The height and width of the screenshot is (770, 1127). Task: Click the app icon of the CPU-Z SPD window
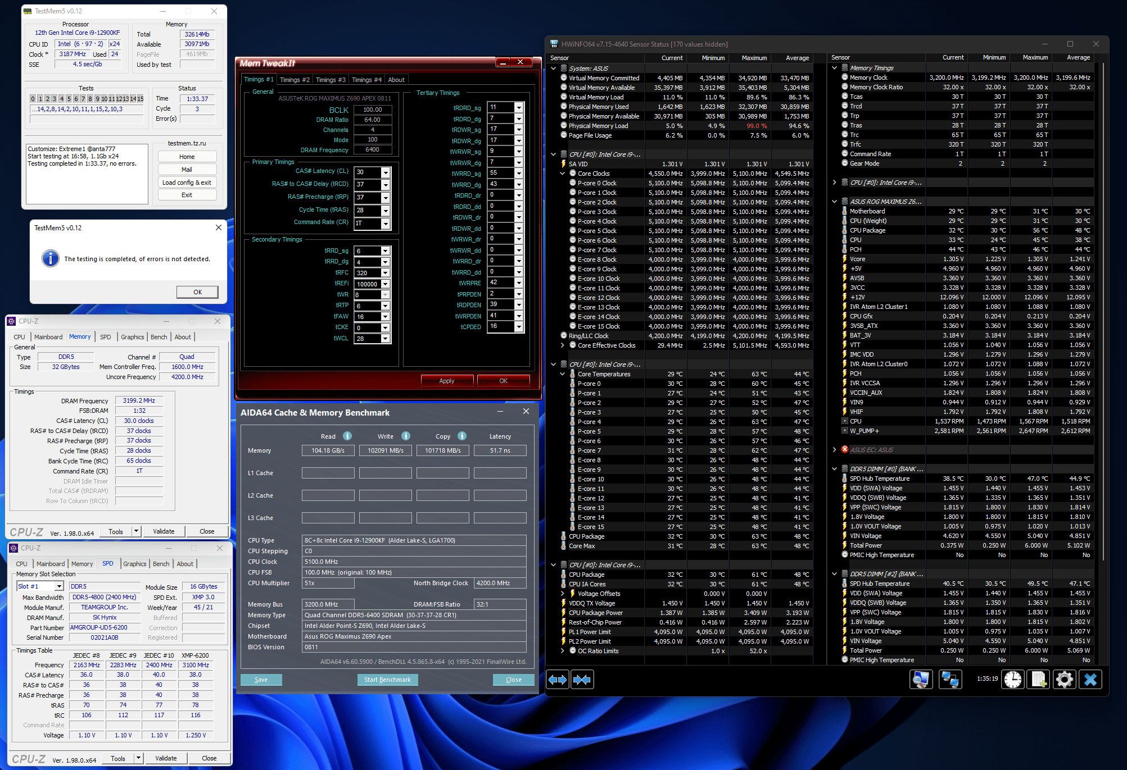pos(13,548)
